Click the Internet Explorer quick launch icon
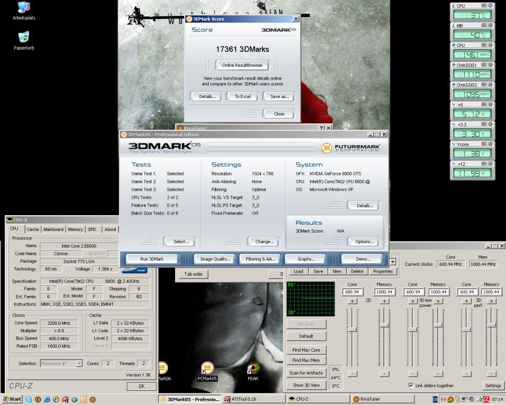The height and width of the screenshot is (405, 506). (x=47, y=399)
